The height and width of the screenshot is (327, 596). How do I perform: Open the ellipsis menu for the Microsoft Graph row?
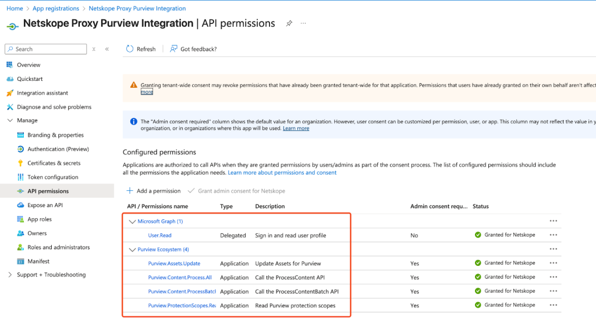click(x=553, y=221)
